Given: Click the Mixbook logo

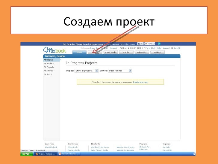Looking at the screenshot, I should (54, 50).
